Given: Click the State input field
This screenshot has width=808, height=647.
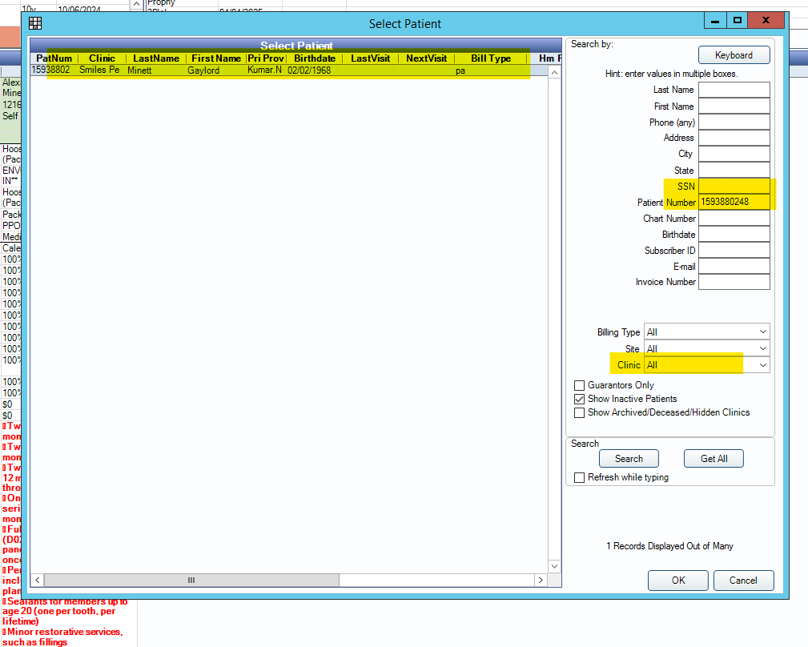Looking at the screenshot, I should tap(734, 170).
